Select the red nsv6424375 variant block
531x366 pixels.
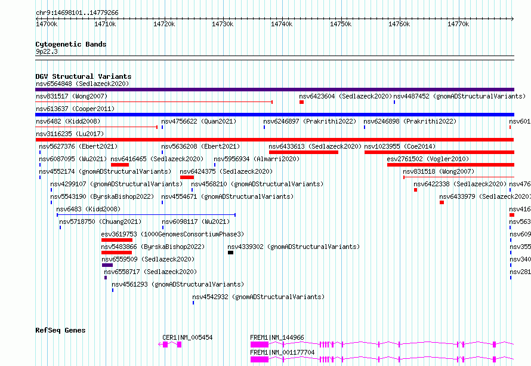tap(187, 177)
